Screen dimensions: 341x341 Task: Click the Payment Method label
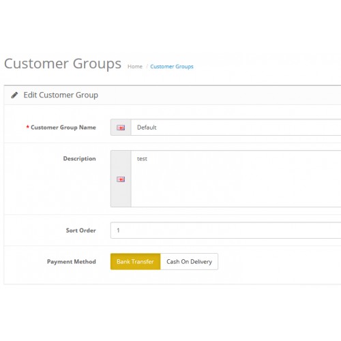(x=72, y=262)
